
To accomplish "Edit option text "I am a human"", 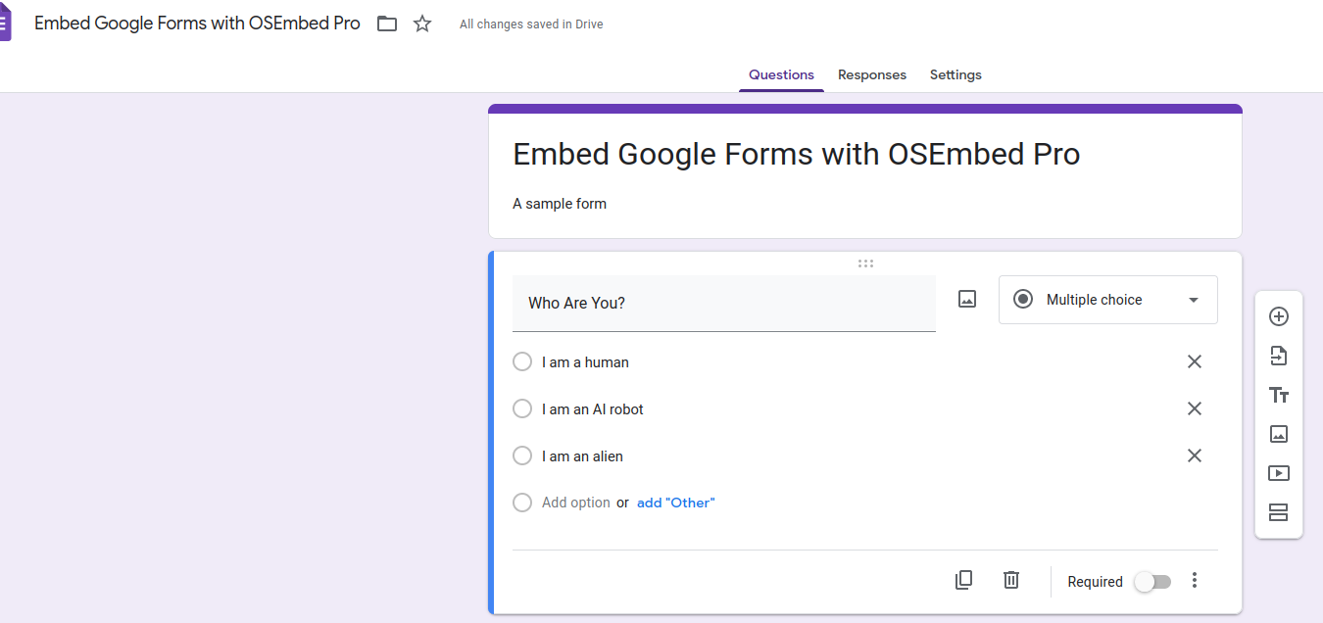I will pos(585,361).
